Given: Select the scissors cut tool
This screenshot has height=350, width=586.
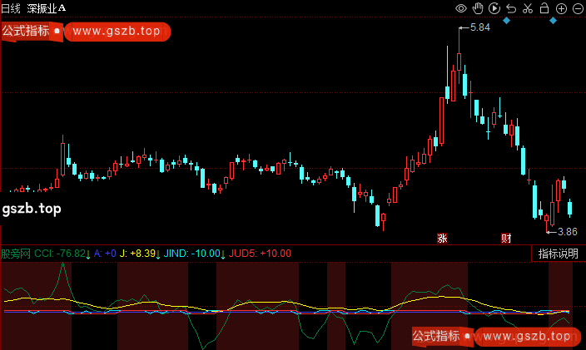Looking at the screenshot, I should 528,8.
